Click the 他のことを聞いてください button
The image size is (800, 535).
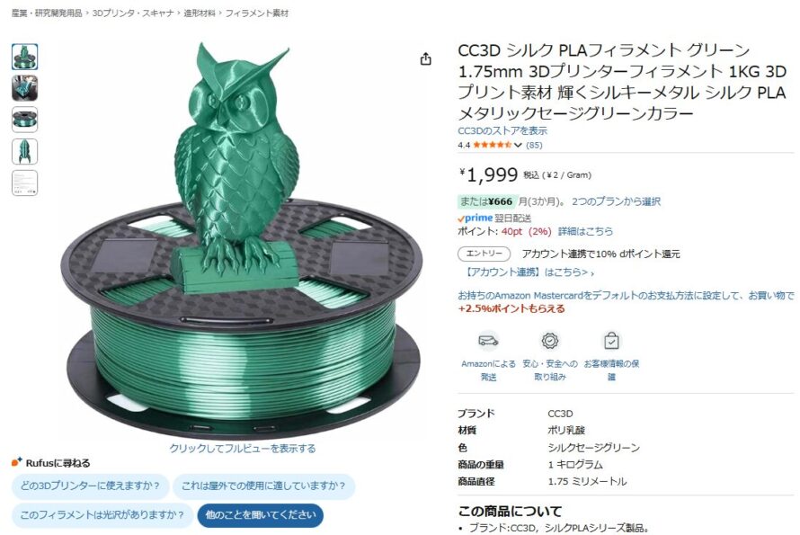[260, 515]
